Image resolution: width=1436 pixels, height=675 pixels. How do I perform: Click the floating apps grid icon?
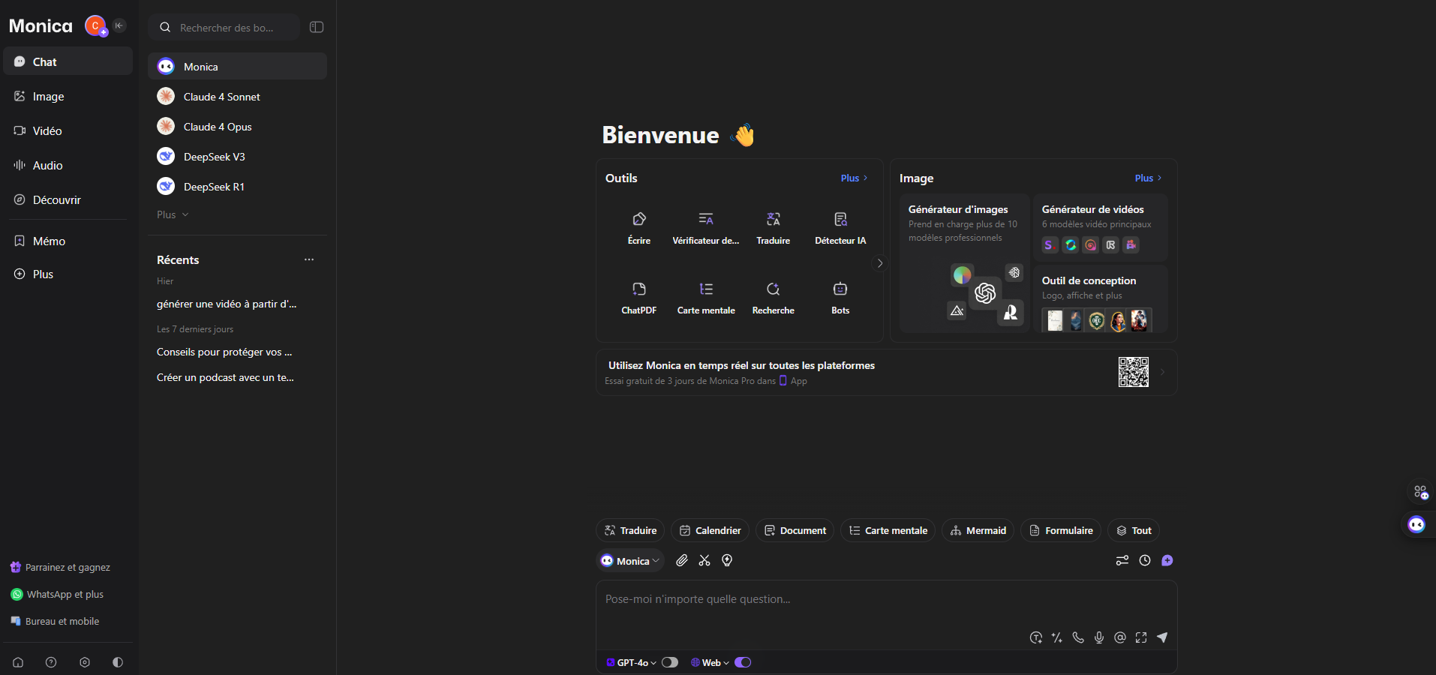pyautogui.click(x=1421, y=492)
